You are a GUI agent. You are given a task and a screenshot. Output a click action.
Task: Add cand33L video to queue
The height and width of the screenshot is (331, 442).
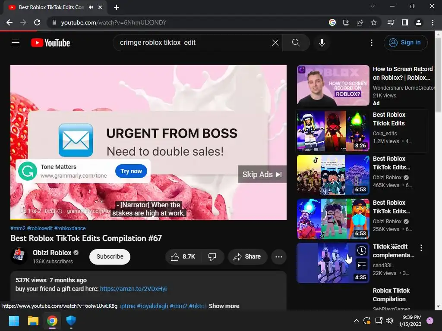tap(361, 265)
